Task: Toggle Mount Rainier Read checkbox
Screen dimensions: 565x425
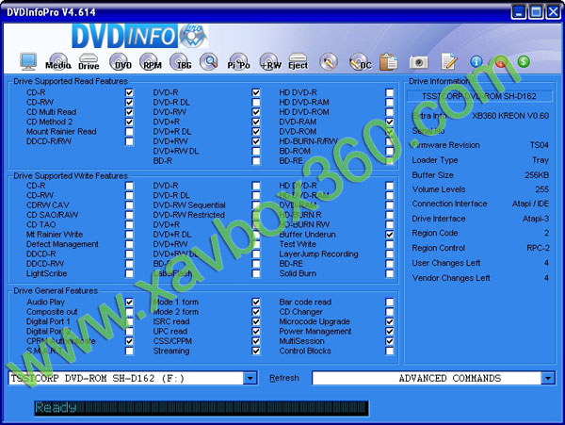Action: (x=129, y=132)
